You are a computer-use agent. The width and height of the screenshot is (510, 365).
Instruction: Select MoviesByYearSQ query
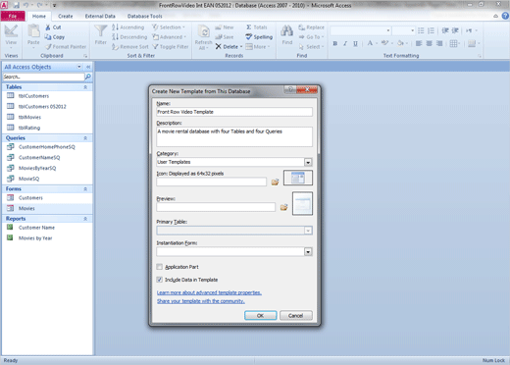click(x=37, y=168)
